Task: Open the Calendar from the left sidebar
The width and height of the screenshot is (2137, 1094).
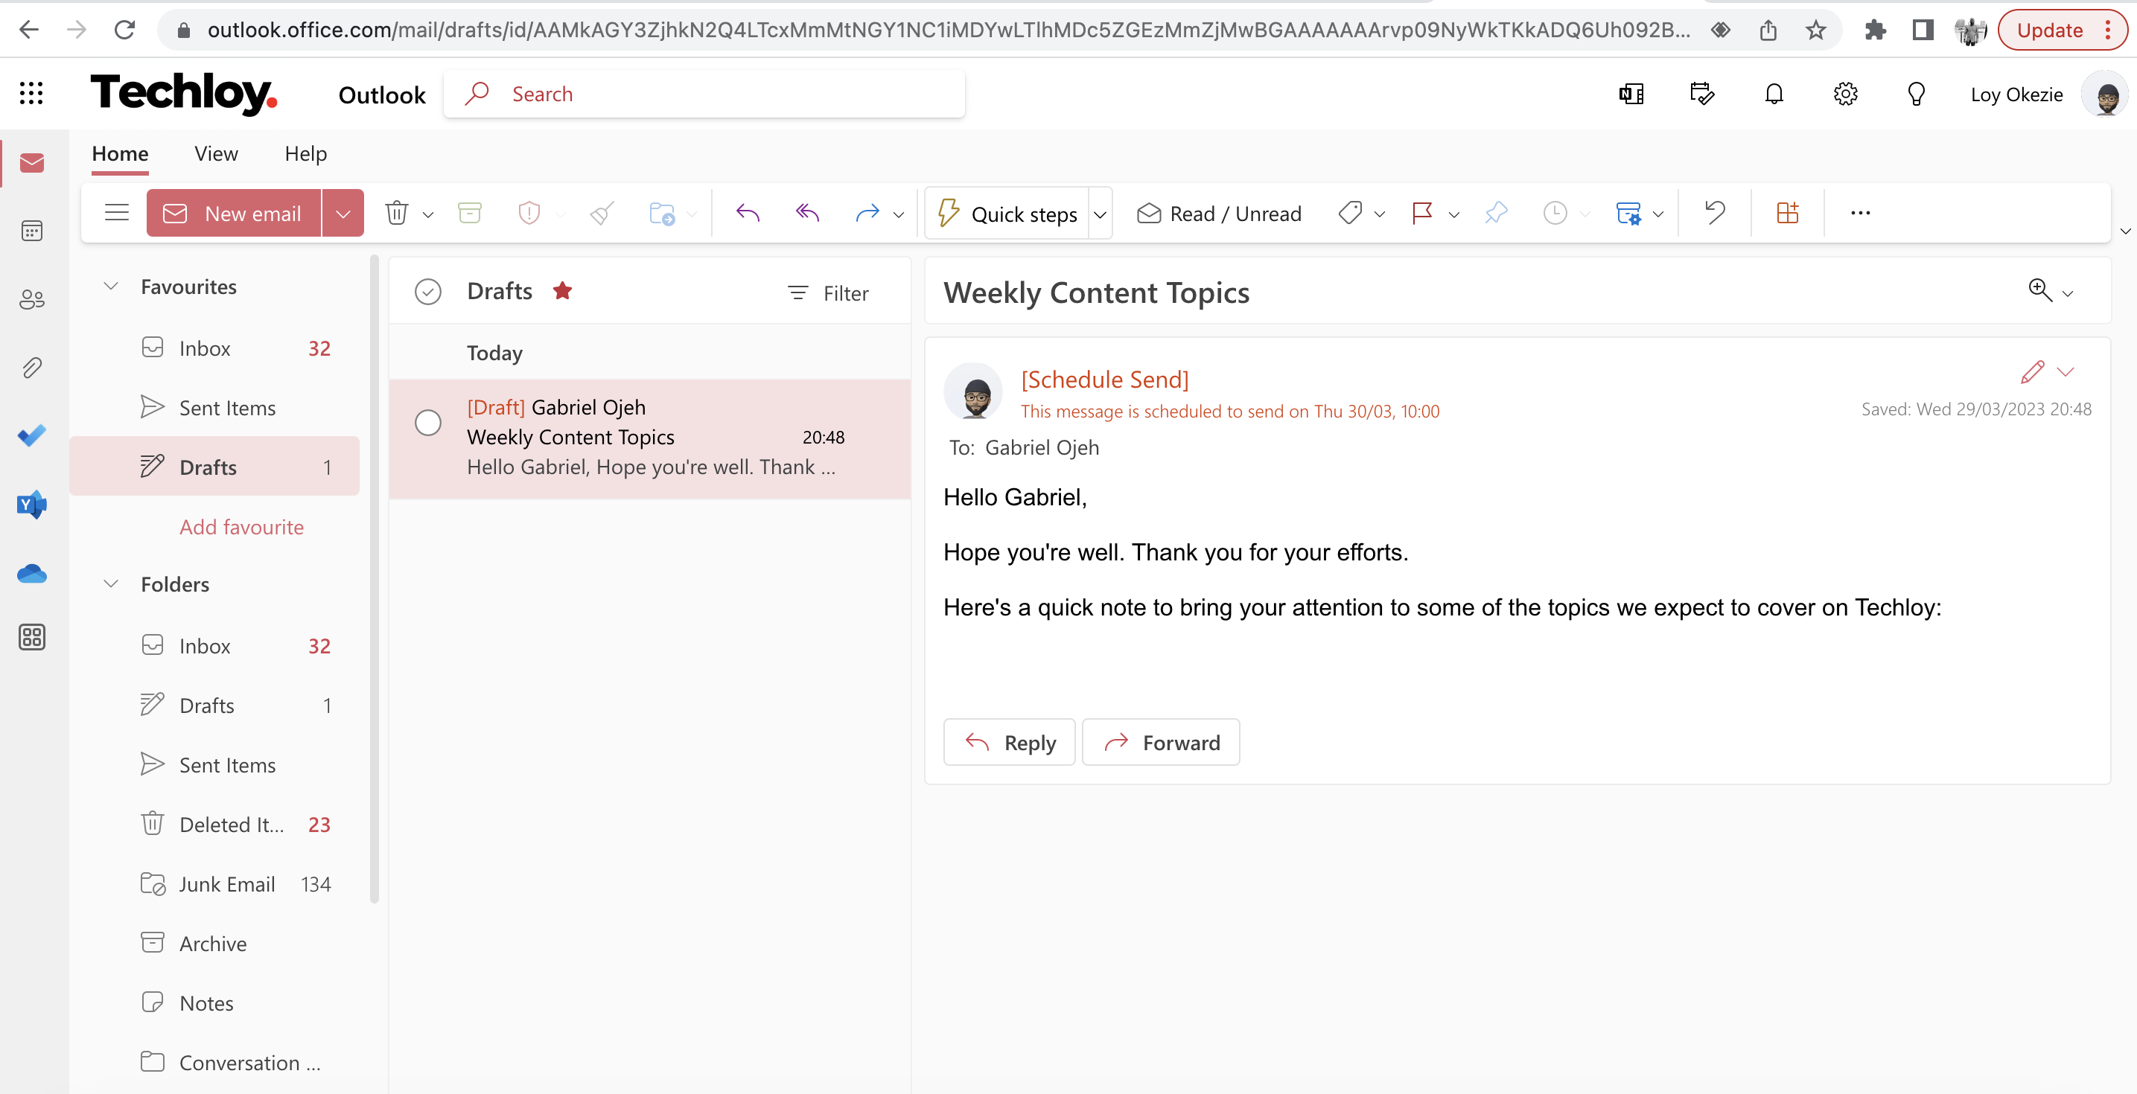Action: [31, 231]
